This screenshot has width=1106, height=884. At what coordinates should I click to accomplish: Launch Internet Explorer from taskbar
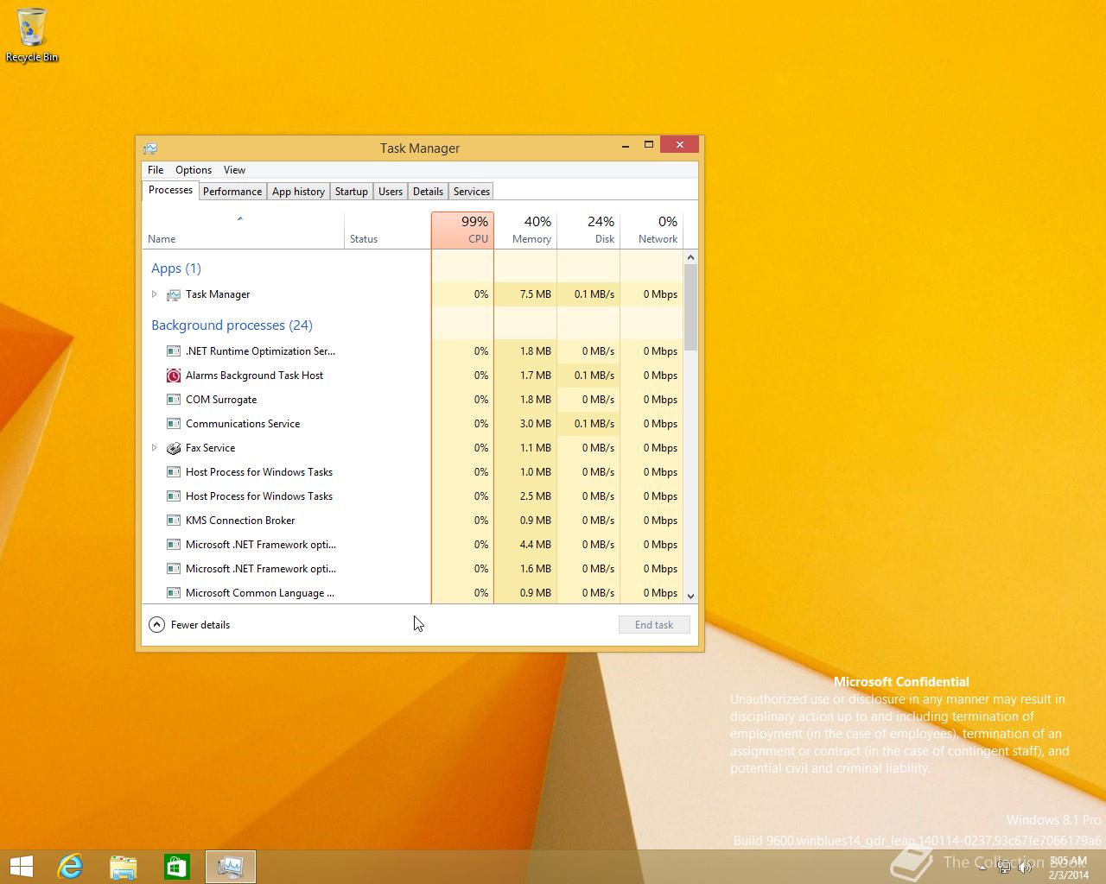[x=70, y=867]
